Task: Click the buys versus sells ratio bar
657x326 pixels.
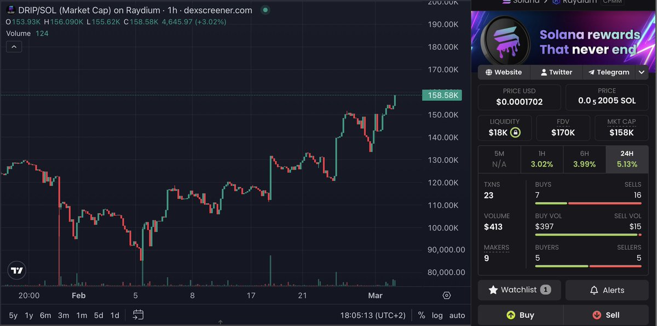Action: coord(588,203)
